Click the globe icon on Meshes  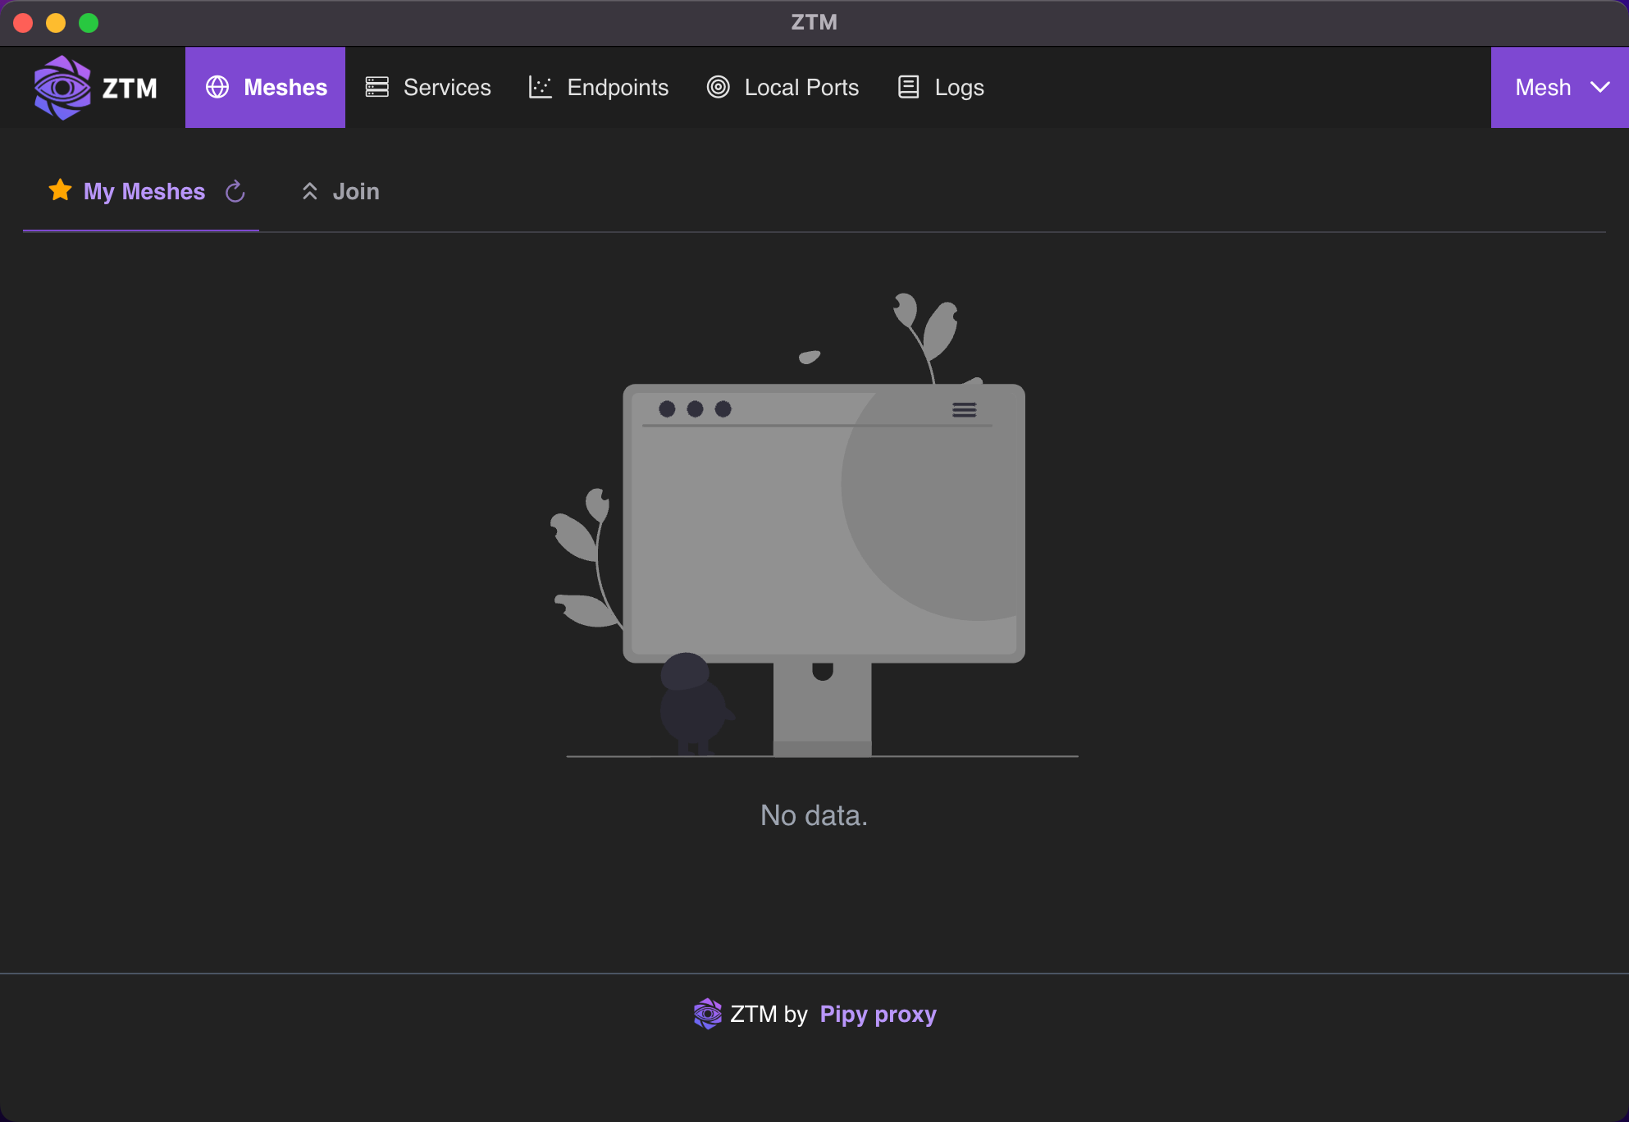tap(217, 88)
